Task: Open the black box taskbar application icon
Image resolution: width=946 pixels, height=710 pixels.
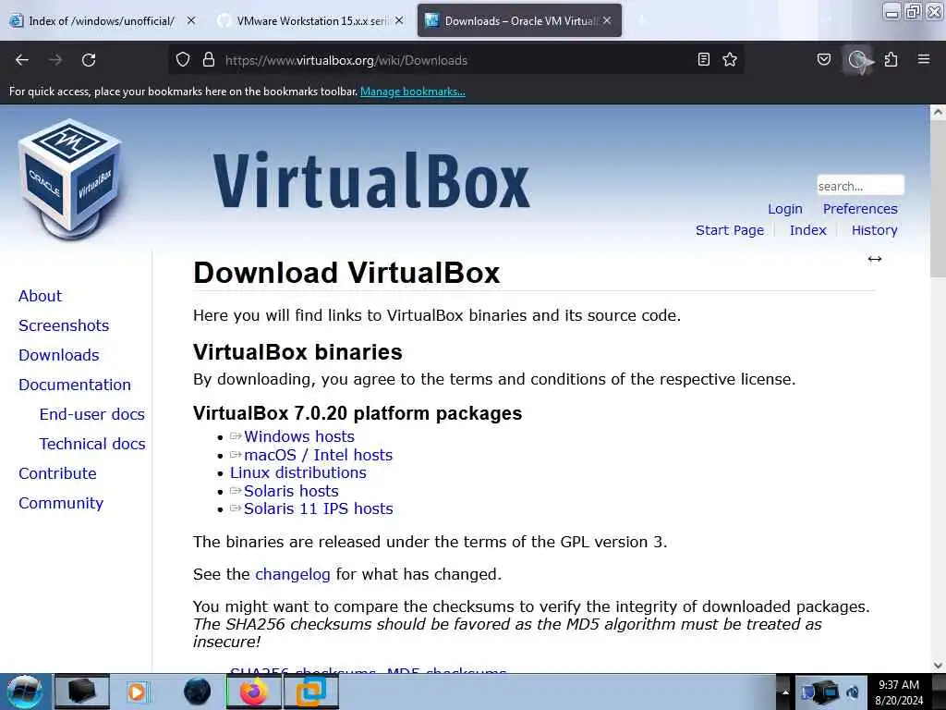Action: [82, 692]
